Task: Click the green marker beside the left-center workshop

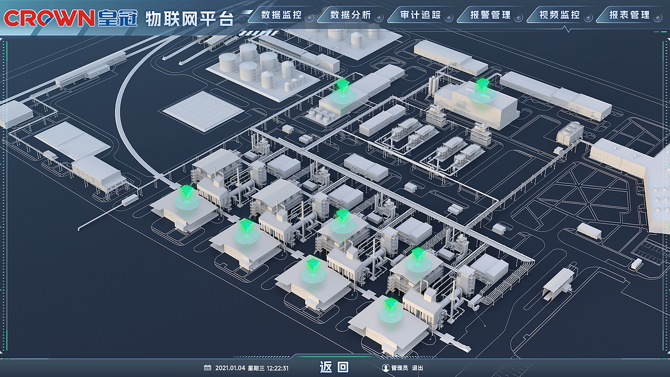Action: [x=245, y=225]
